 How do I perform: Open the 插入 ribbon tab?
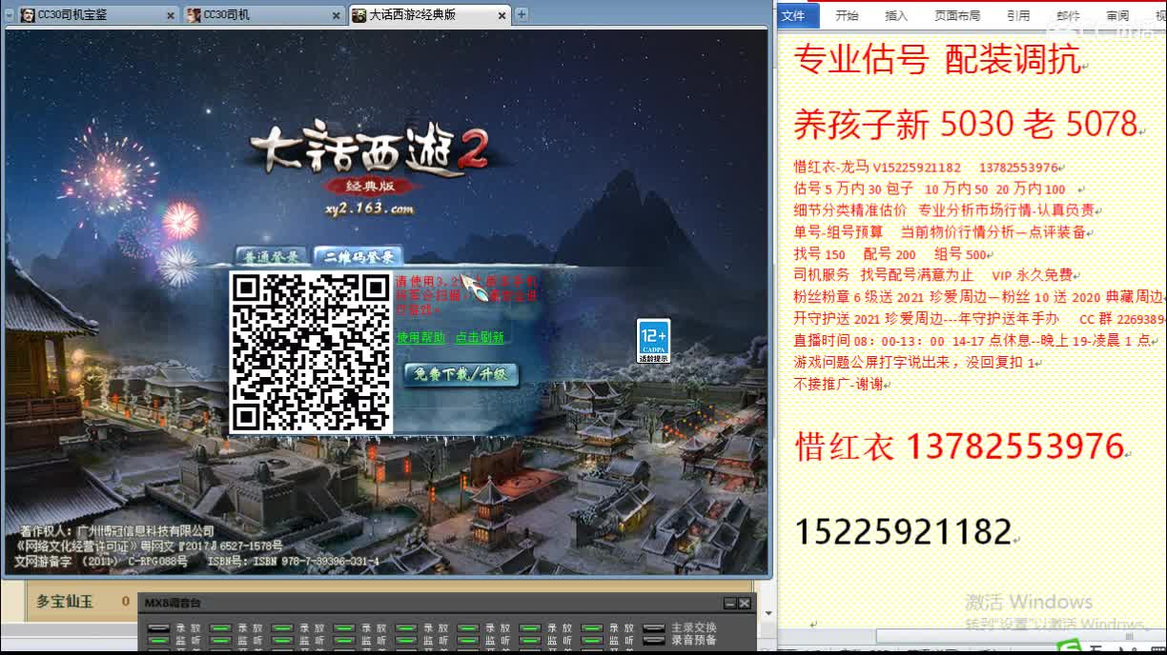click(896, 16)
